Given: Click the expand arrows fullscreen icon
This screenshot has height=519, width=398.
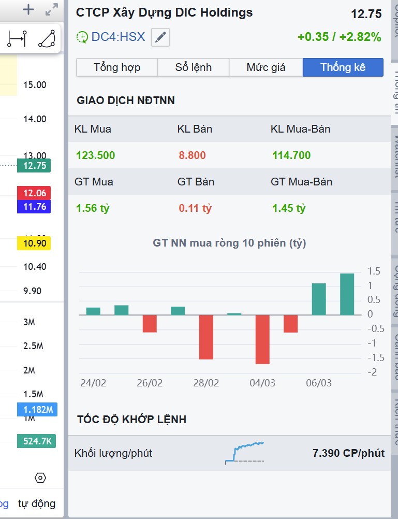Looking at the screenshot, I should click(x=52, y=9).
